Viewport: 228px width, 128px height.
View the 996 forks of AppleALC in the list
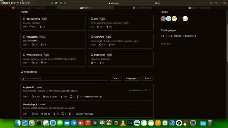pyautogui.click(x=64, y=97)
